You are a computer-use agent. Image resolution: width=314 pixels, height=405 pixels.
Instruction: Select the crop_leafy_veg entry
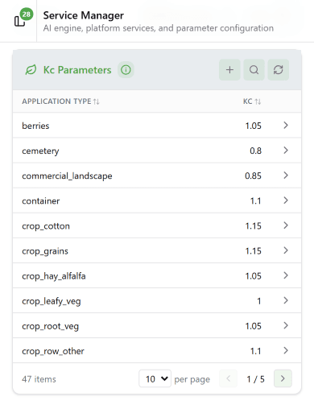click(x=52, y=301)
